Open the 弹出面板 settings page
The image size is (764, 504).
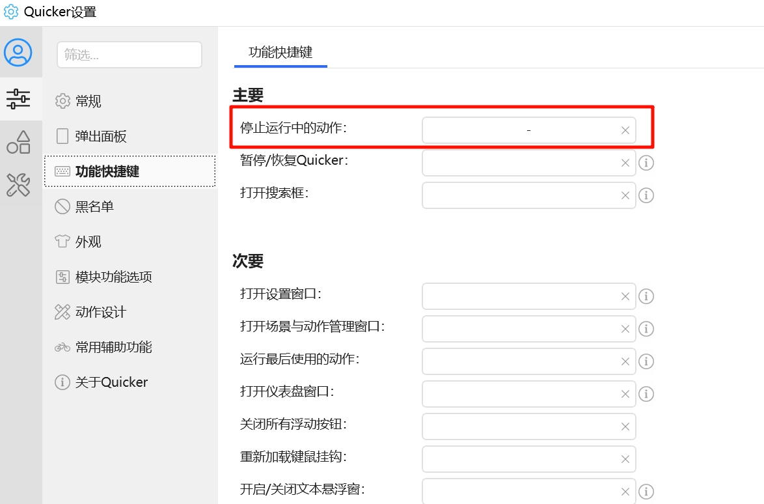pyautogui.click(x=130, y=136)
